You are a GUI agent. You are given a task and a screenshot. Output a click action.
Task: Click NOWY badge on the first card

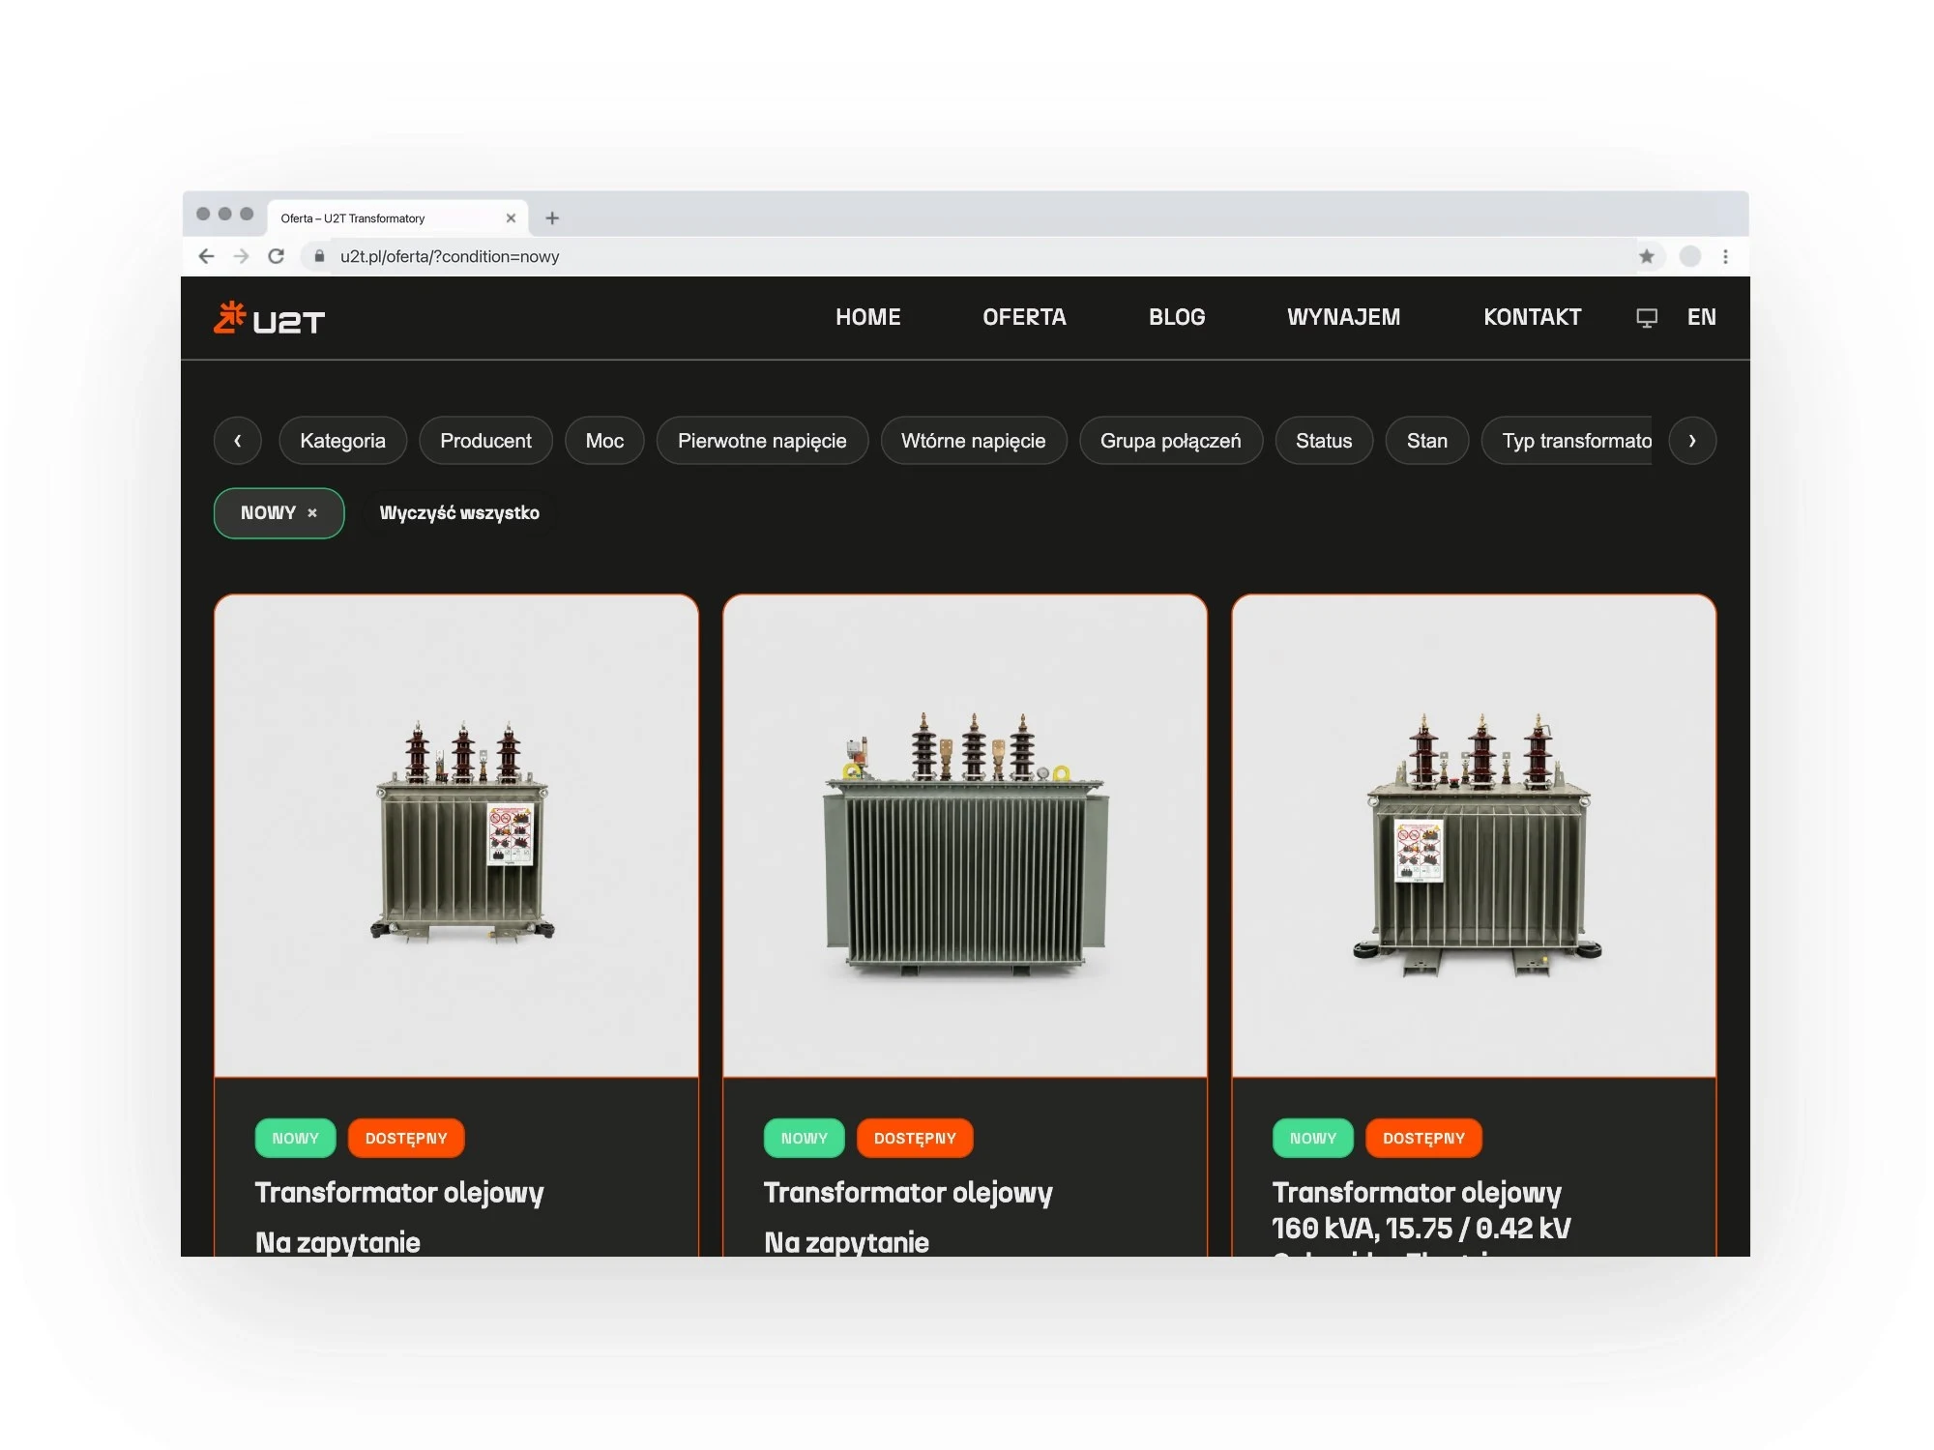click(x=295, y=1139)
